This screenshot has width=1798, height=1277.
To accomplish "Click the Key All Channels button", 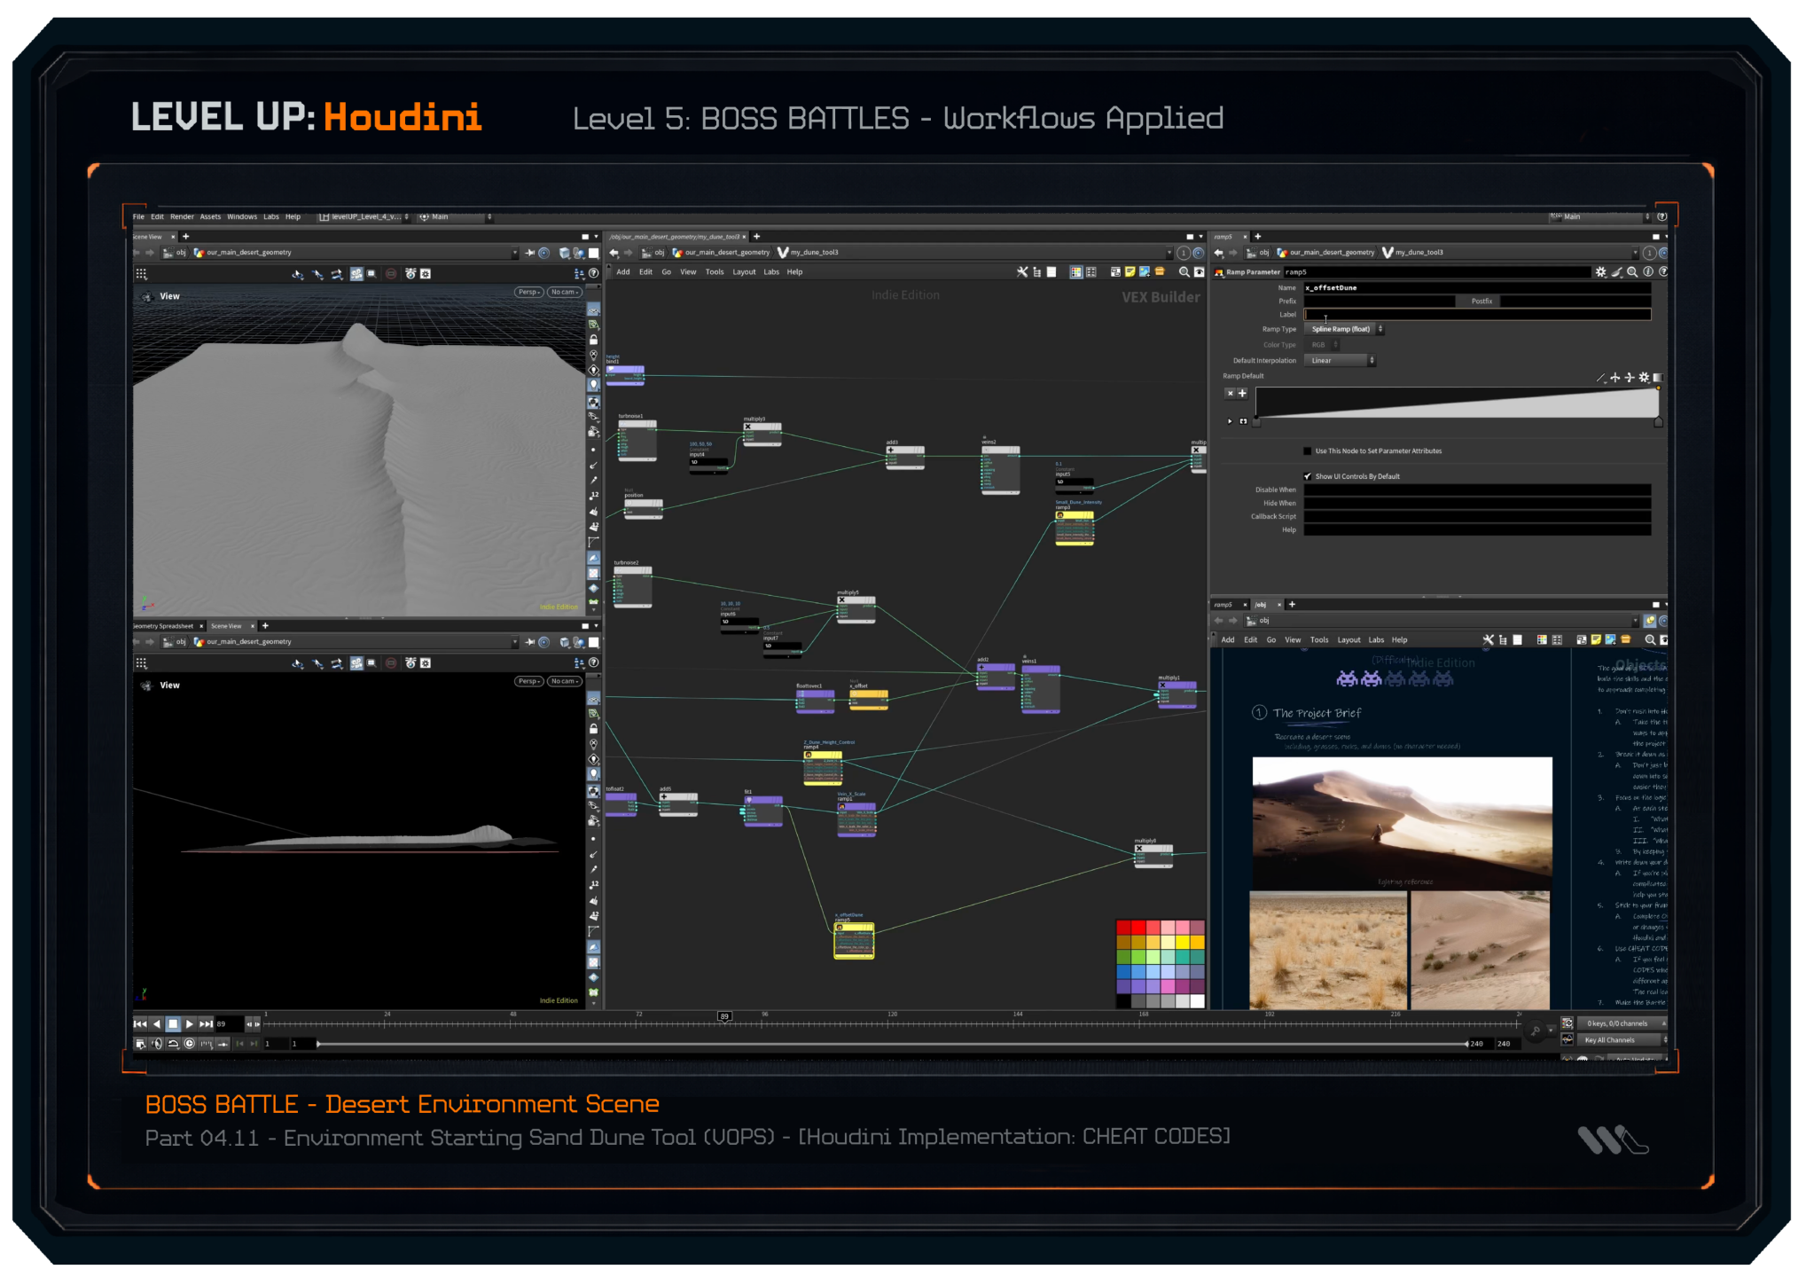I will pyautogui.click(x=1614, y=1040).
